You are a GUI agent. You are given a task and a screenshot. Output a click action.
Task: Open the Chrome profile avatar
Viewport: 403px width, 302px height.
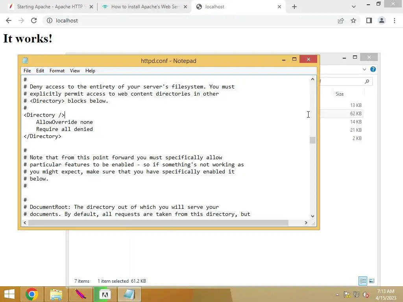pos(382,20)
